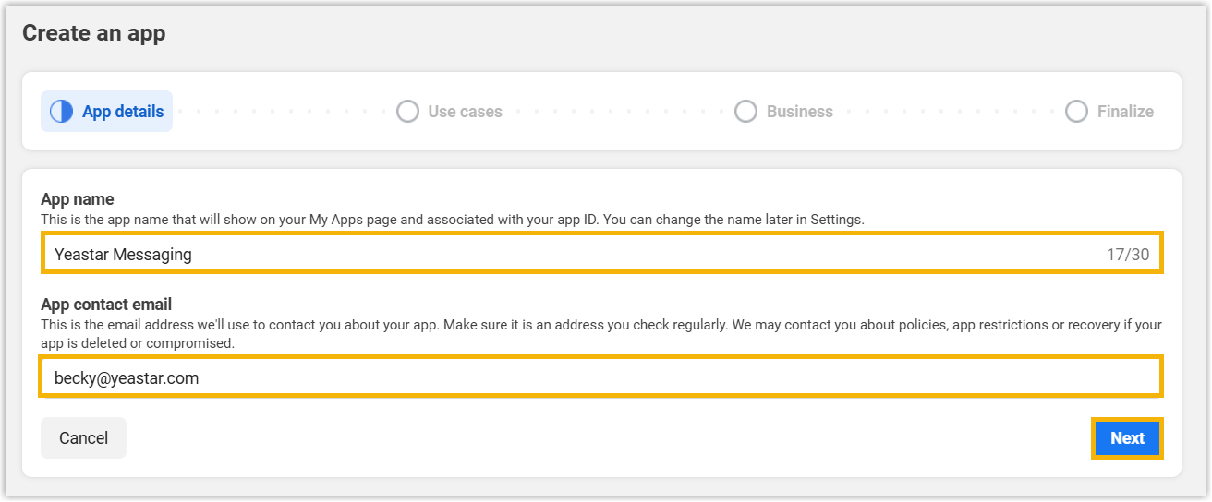
Task: Click the Use cases step circle icon
Action: (407, 112)
